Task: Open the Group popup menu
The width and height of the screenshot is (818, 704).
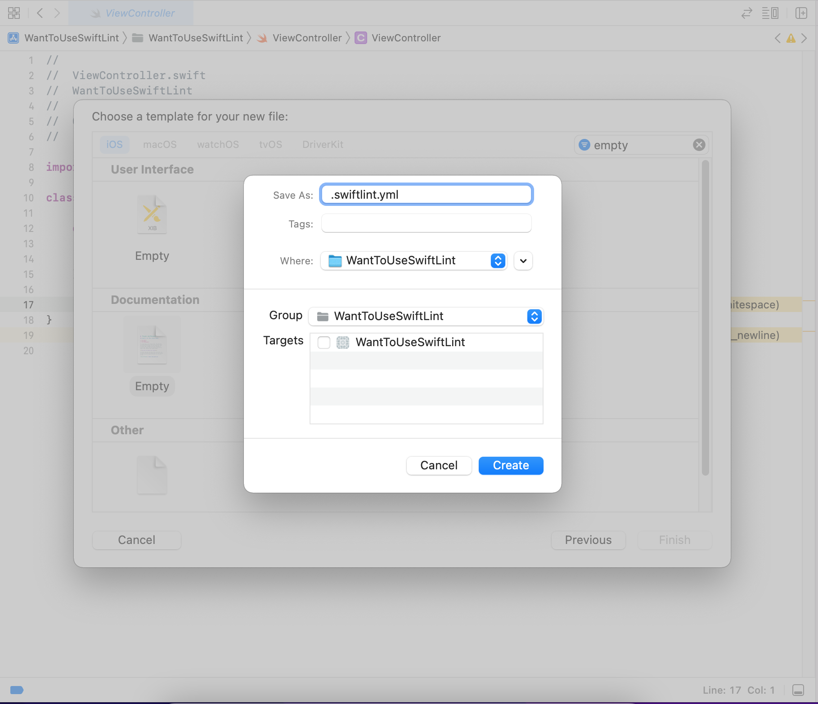Action: point(426,316)
